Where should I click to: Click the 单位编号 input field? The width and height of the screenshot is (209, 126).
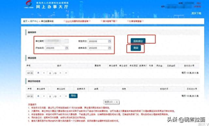point(56,41)
